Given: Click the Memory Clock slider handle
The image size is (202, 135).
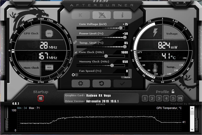Looking at the screenshot, I should (112, 65).
